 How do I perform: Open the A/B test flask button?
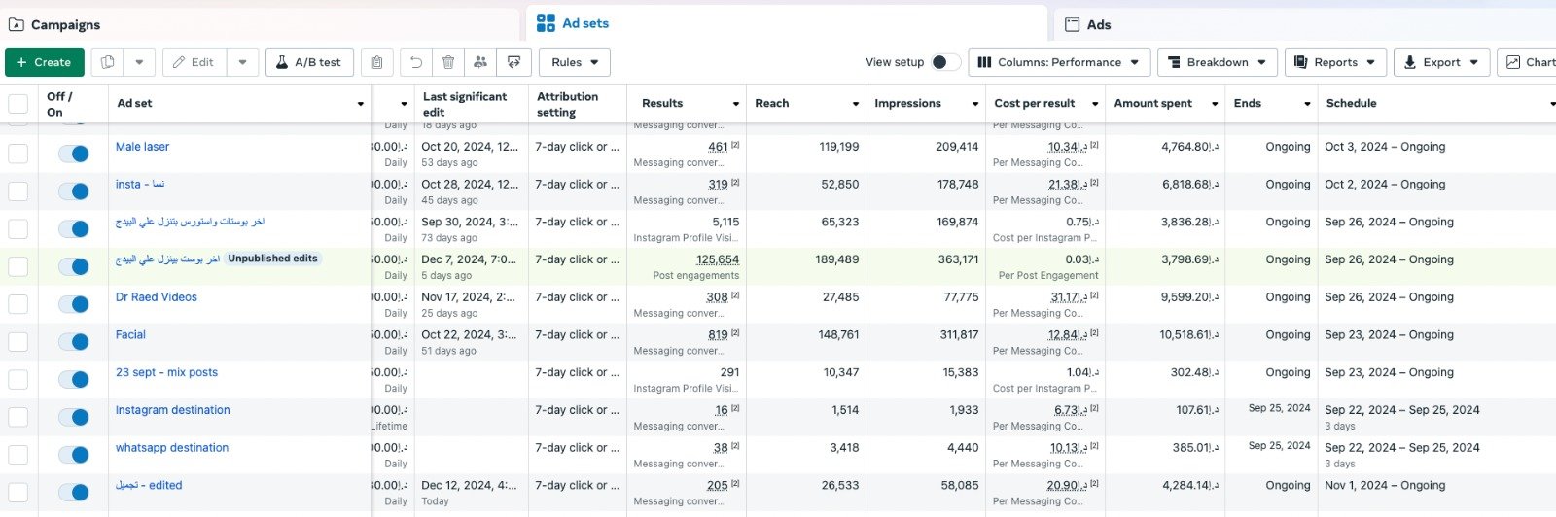pos(309,62)
